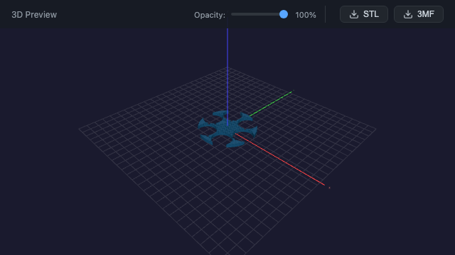The image size is (455, 255).
Task: Click the red X axis line
Action: click(280, 159)
